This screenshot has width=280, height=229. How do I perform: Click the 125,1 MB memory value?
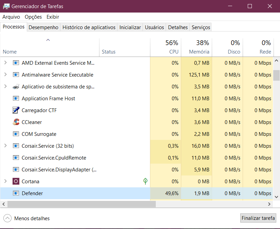199,75
